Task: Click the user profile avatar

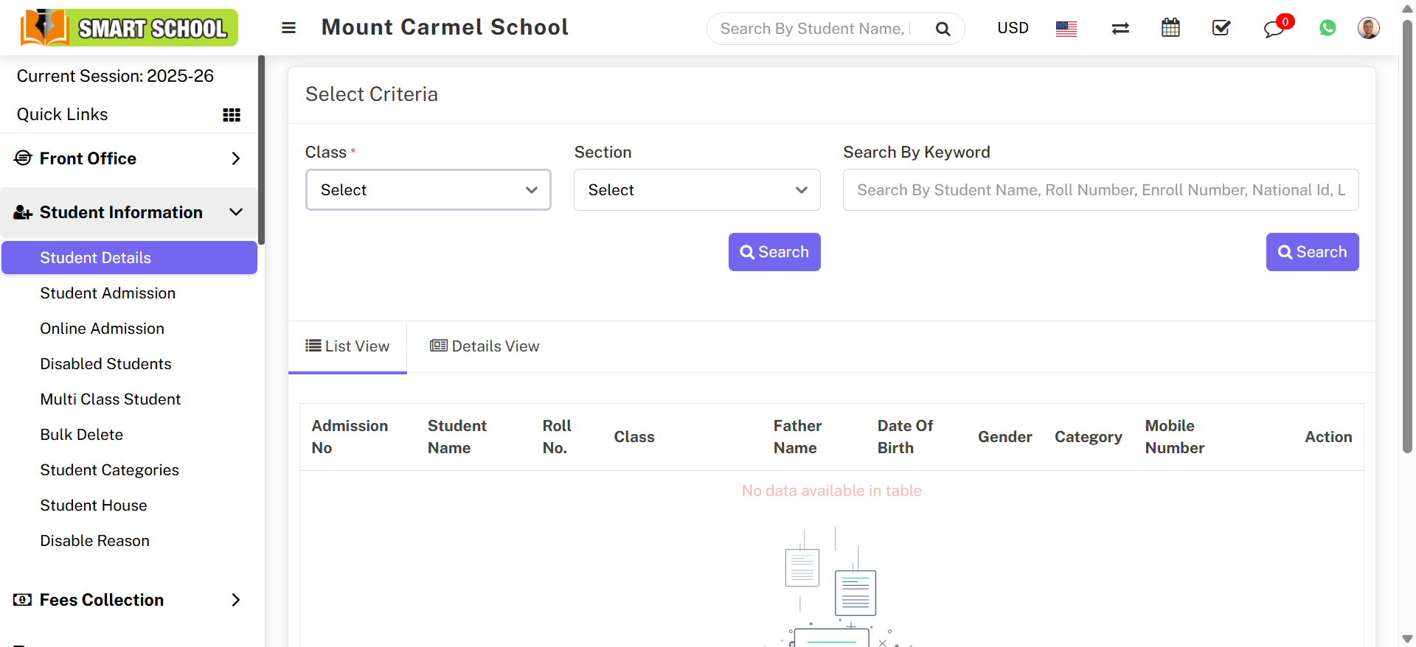Action: click(x=1368, y=28)
